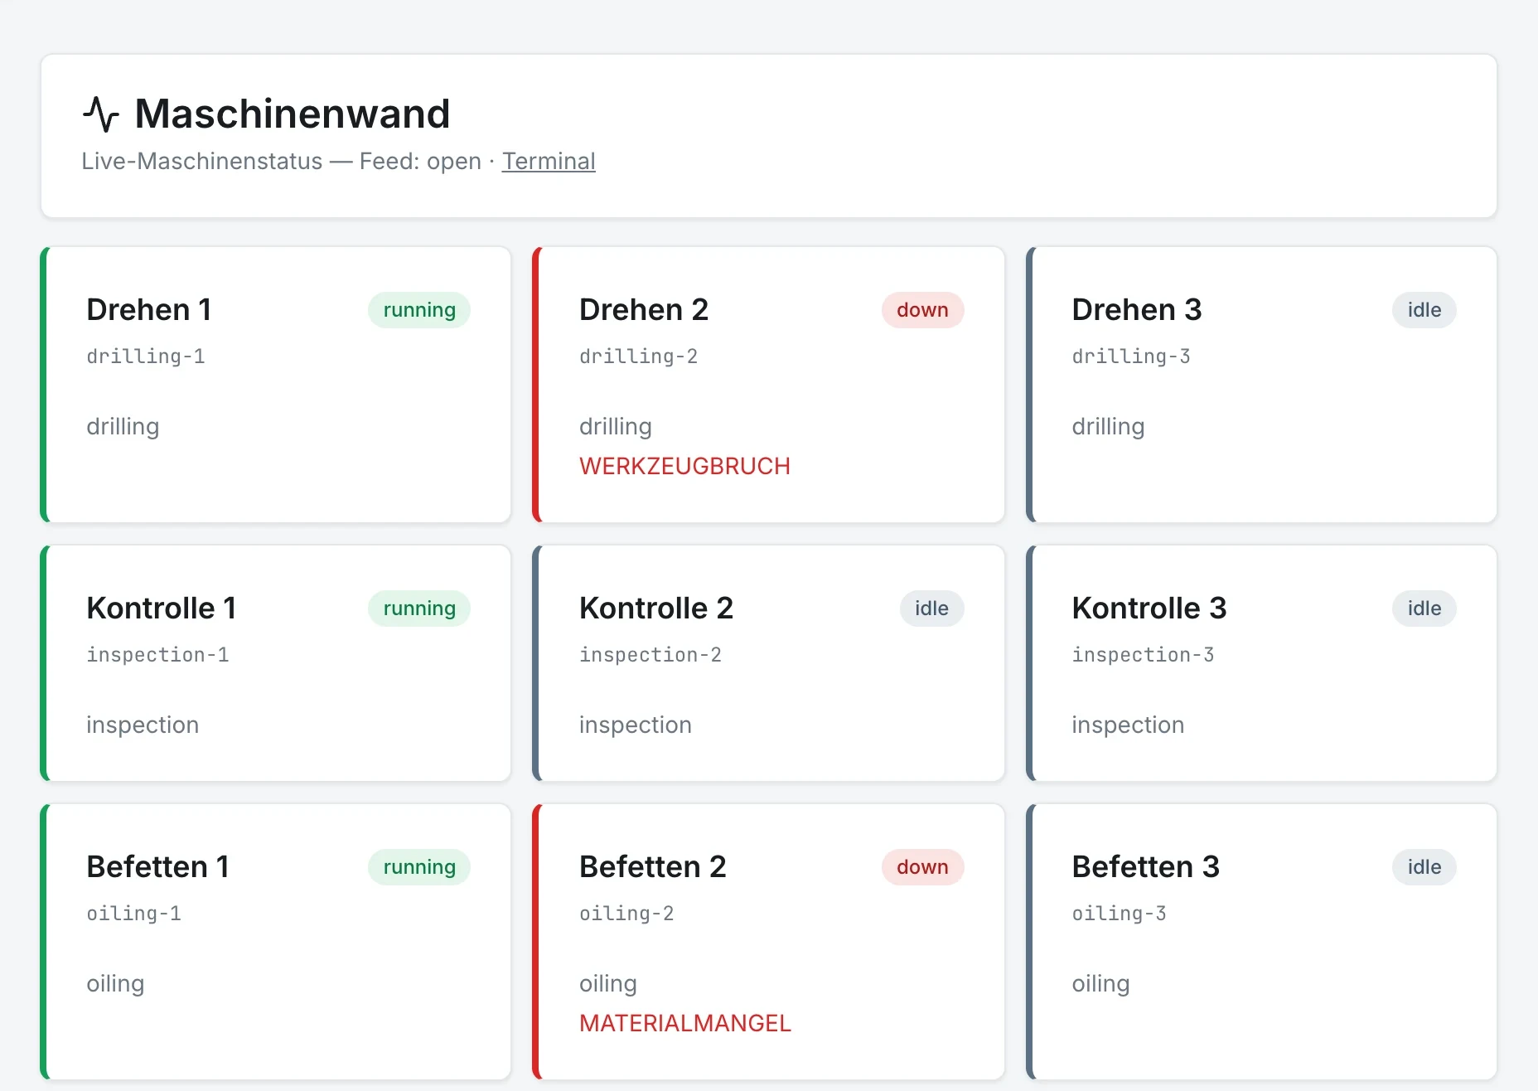Click the WERKZEUGBRUCH error reason

click(x=685, y=466)
